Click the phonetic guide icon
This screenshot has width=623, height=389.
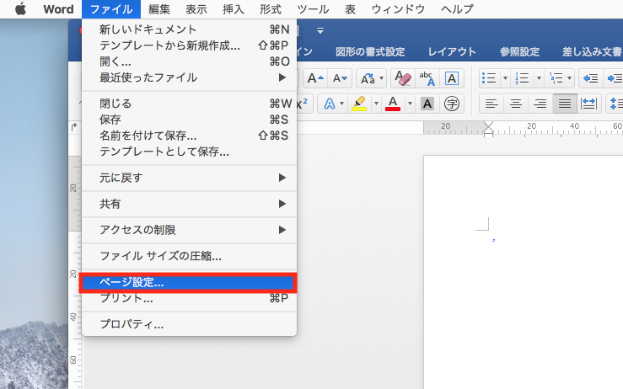427,78
